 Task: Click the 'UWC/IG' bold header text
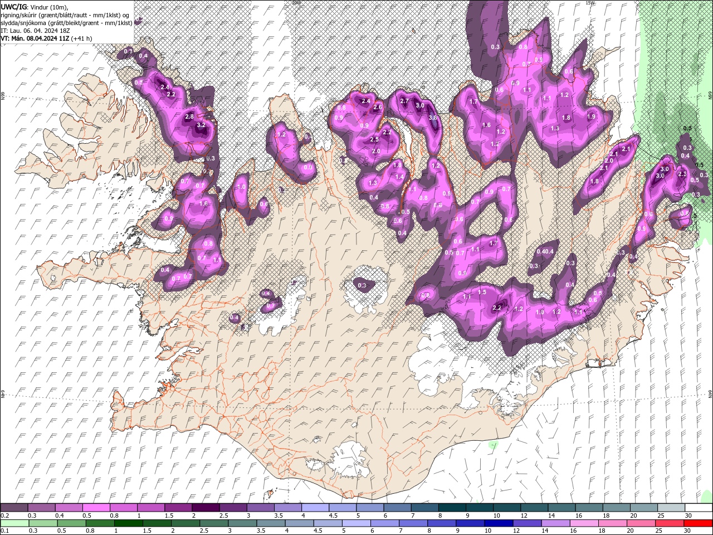(13, 7)
